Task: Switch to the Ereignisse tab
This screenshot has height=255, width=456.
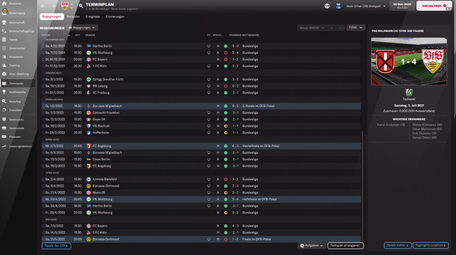Action: pyautogui.click(x=93, y=17)
